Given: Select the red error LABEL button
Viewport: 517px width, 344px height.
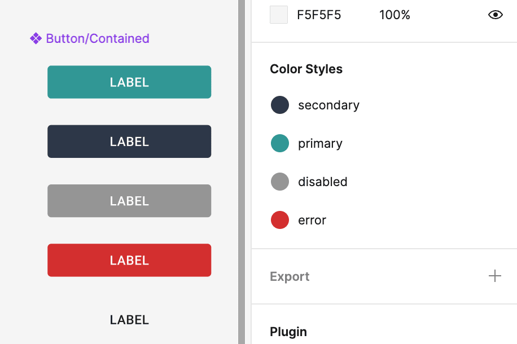Looking at the screenshot, I should [x=129, y=260].
